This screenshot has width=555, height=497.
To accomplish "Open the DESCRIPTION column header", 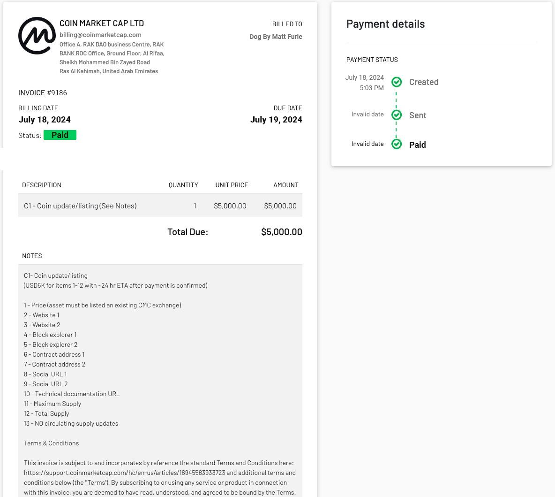I will [42, 185].
